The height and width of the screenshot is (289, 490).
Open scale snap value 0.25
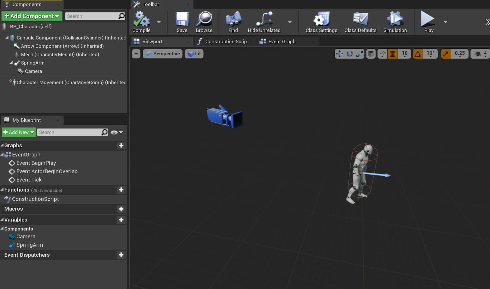pyautogui.click(x=460, y=54)
